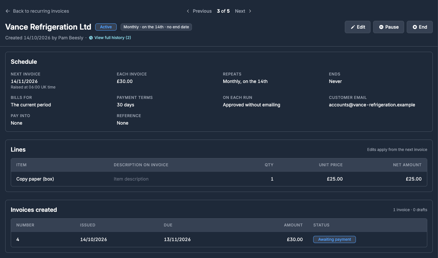Screen dimensions: 438x258
Task: Open View full history (2)
Action: (x=110, y=38)
